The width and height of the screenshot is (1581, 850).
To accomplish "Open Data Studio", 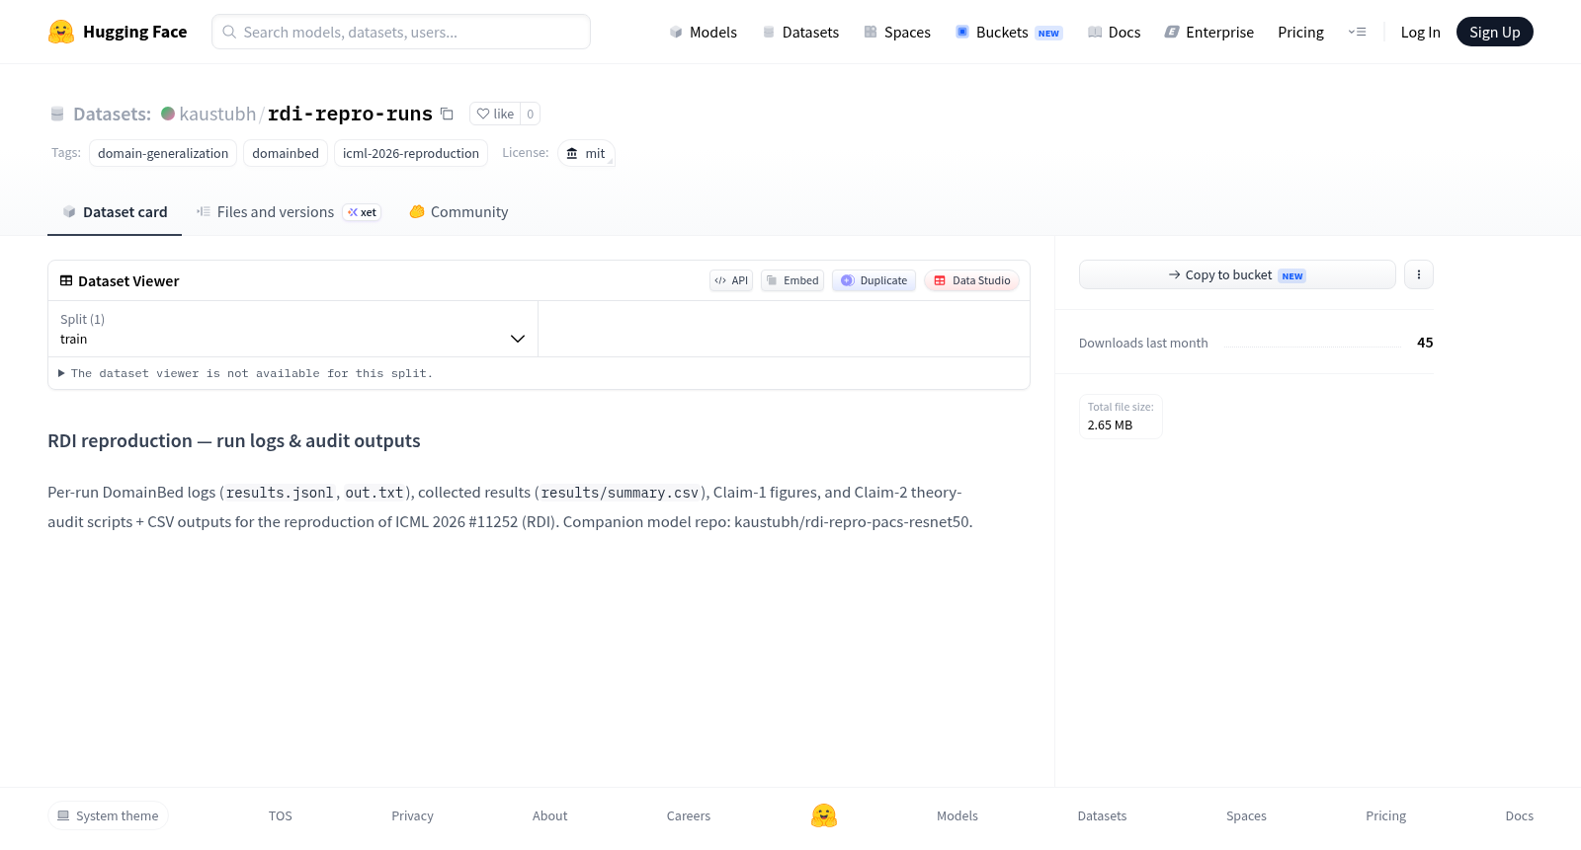I will (x=971, y=280).
